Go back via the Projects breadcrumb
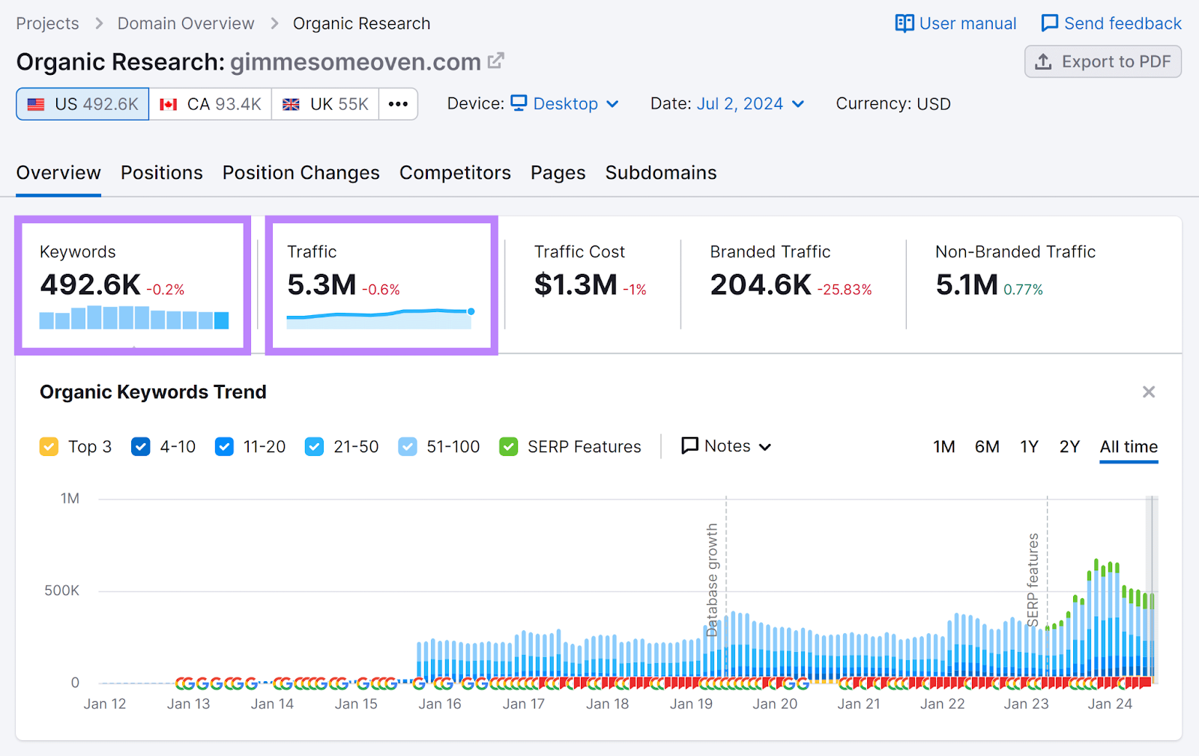 [46, 23]
